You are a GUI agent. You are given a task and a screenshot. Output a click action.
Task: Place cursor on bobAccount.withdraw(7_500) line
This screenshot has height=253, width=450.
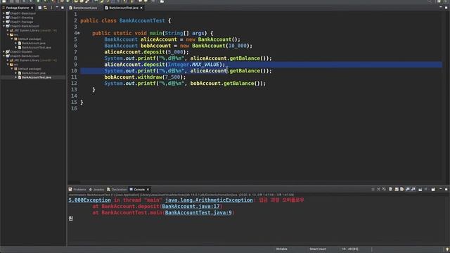coord(145,77)
